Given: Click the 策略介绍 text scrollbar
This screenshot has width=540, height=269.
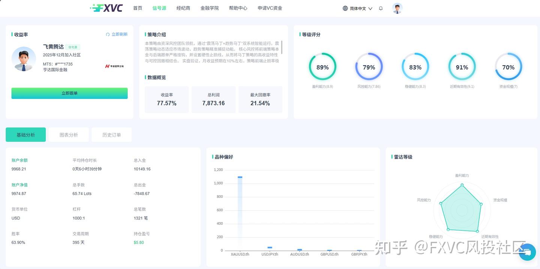Looking at the screenshot, I should pyautogui.click(x=282, y=47).
